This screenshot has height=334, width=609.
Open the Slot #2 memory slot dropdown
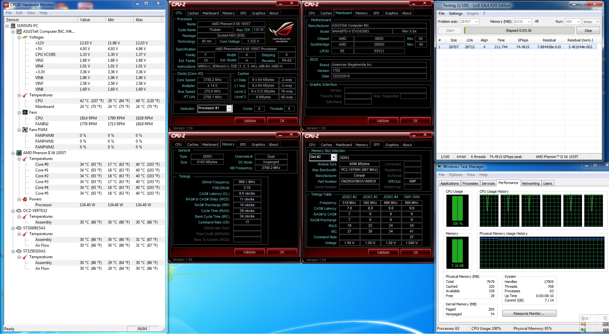pyautogui.click(x=334, y=157)
